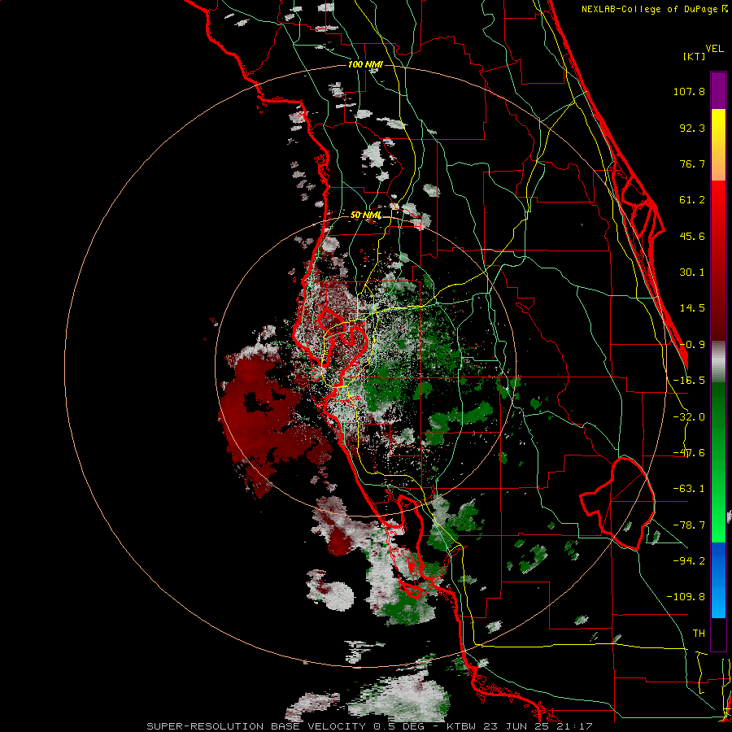Select the 76.7 legend value

[692, 163]
